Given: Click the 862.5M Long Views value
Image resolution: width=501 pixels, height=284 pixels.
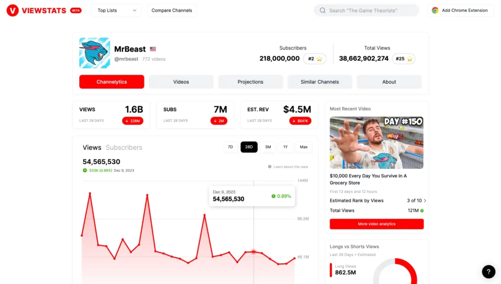Looking at the screenshot, I should (345, 272).
